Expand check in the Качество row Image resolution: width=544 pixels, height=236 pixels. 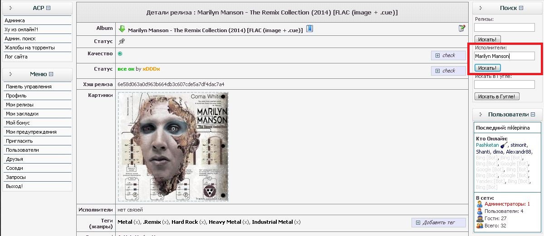[448, 55]
